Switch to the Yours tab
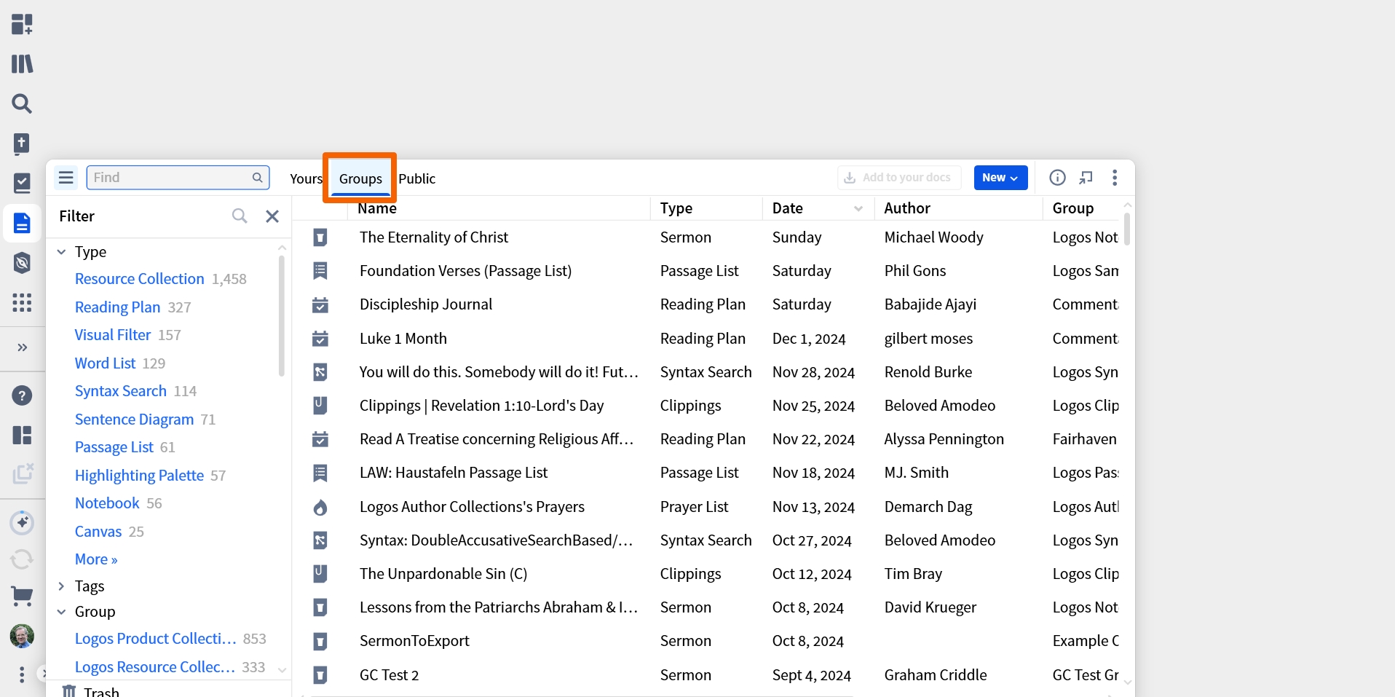This screenshot has height=697, width=1395. point(306,178)
